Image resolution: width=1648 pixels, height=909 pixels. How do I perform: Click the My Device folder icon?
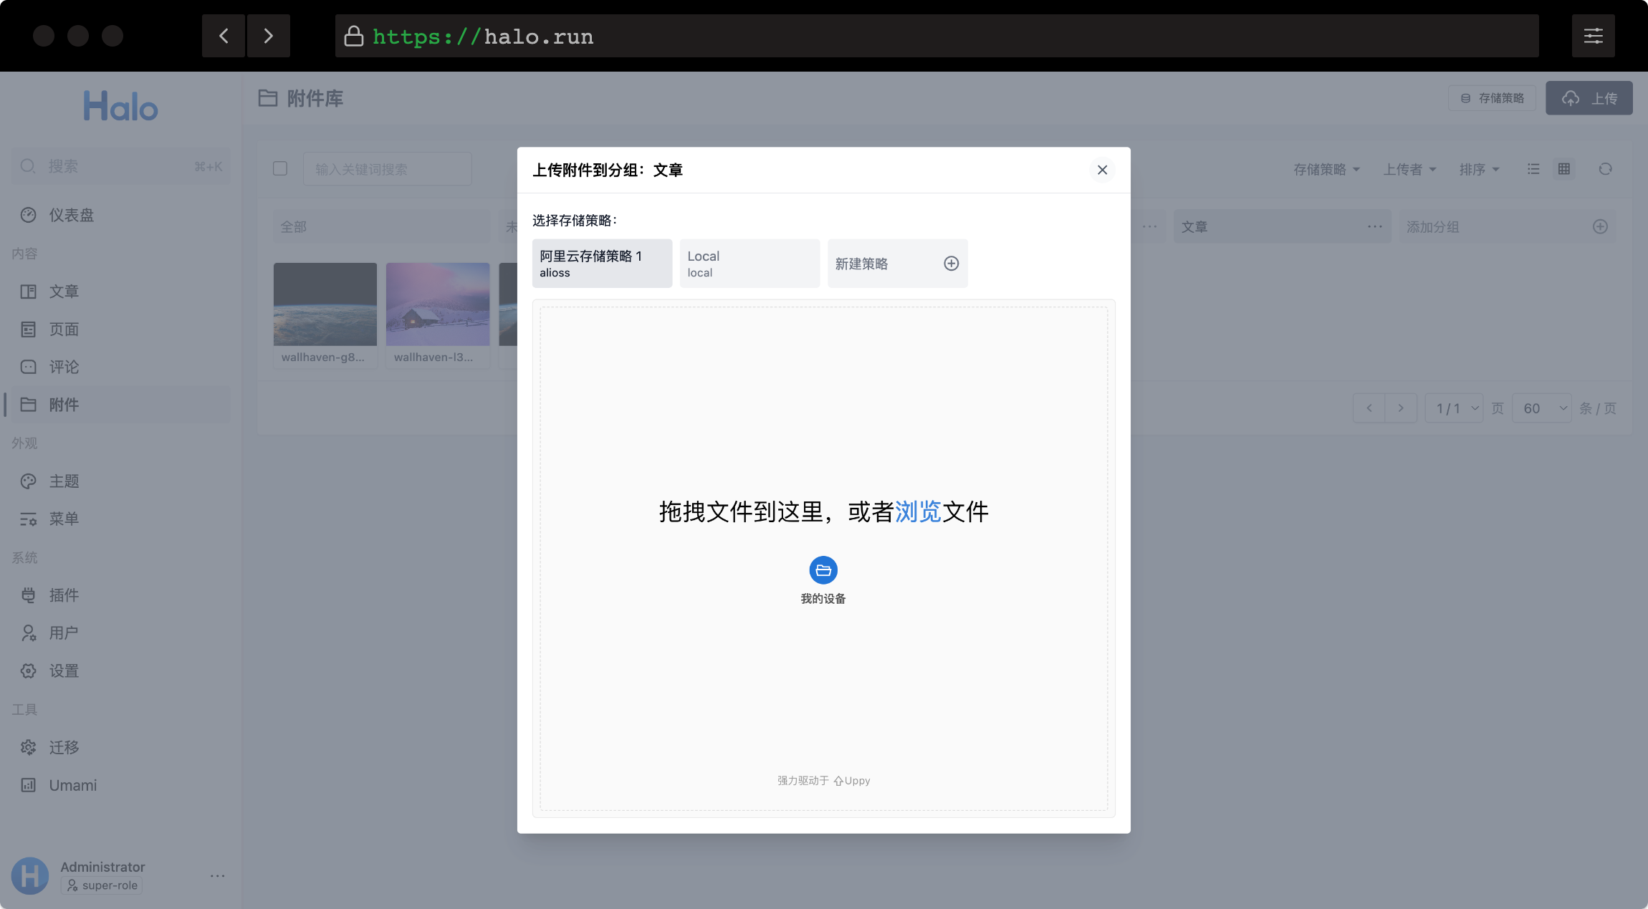pyautogui.click(x=823, y=570)
